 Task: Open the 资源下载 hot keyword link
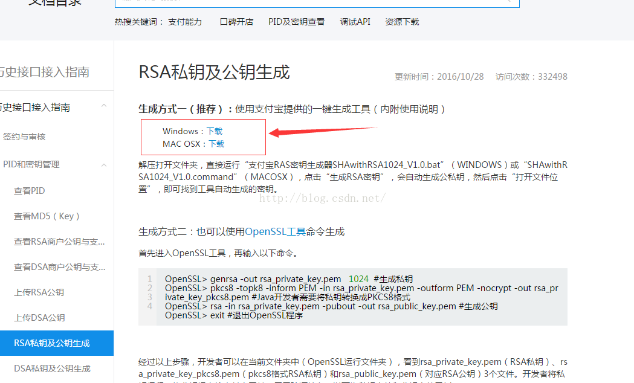pos(401,21)
